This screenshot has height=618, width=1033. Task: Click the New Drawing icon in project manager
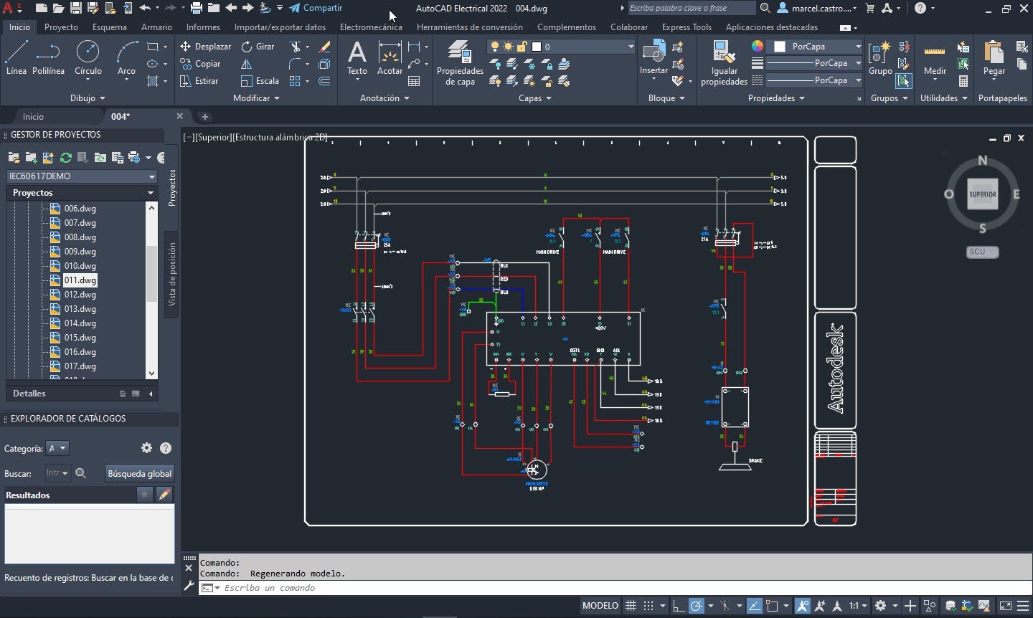[48, 157]
